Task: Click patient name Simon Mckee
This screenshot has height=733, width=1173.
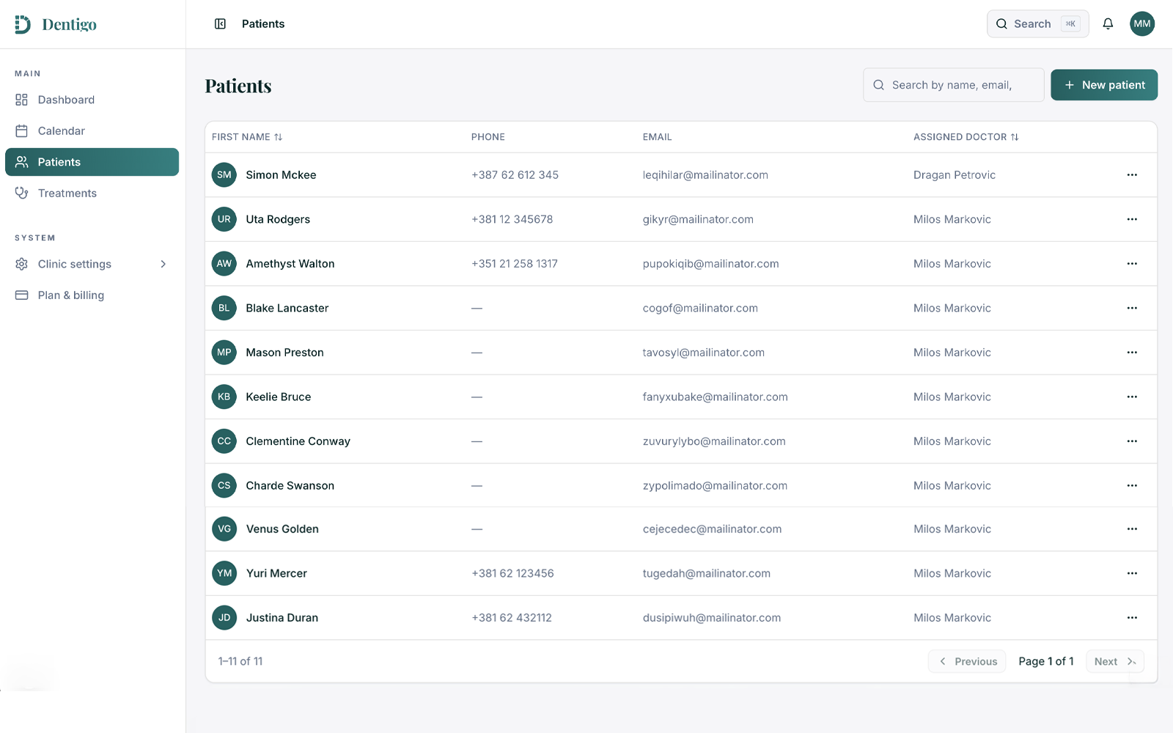Action: coord(281,175)
